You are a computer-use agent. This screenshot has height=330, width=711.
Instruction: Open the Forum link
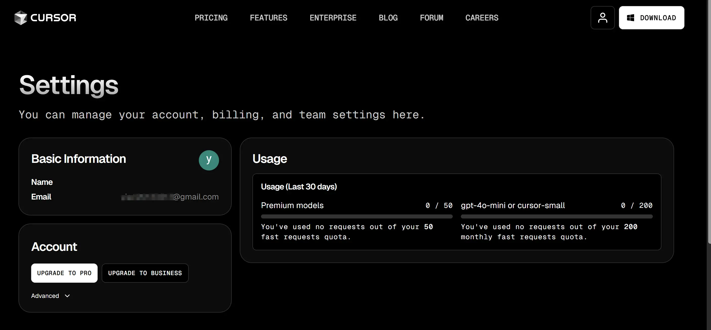tap(432, 18)
